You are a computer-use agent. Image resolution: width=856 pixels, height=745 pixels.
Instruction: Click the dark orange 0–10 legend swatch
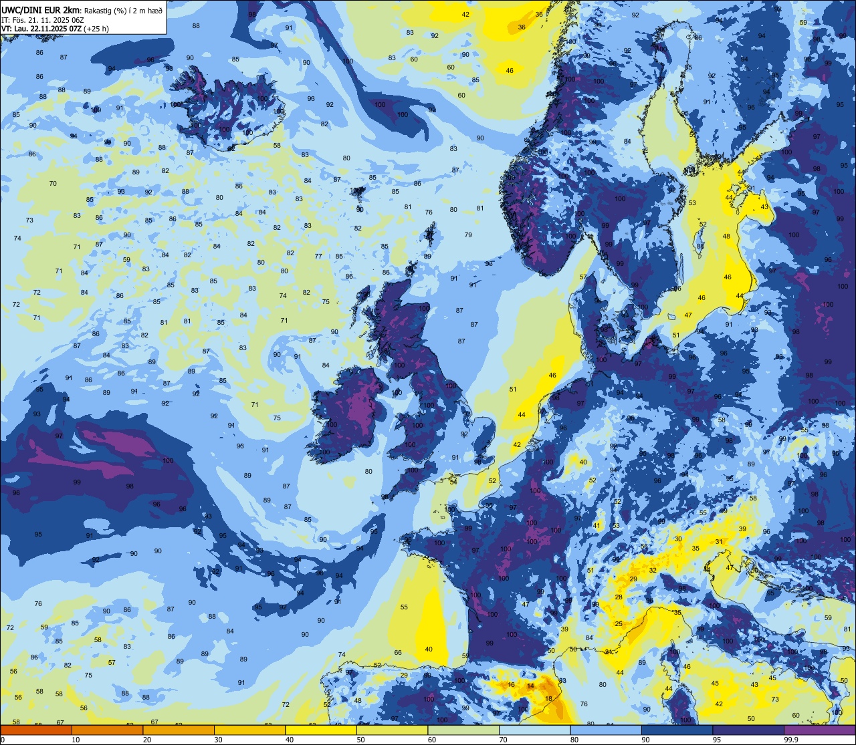pyautogui.click(x=36, y=730)
